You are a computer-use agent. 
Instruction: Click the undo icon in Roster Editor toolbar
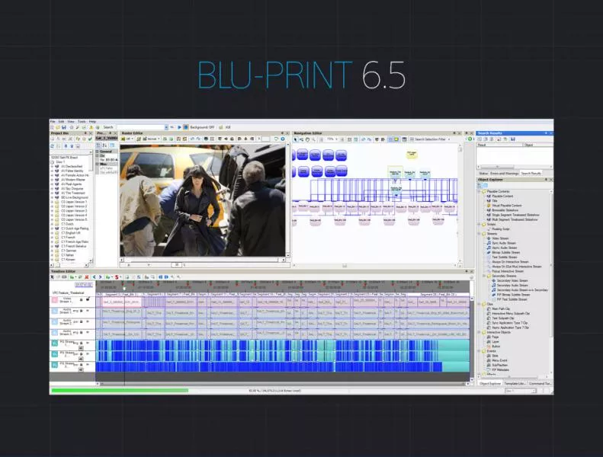(193, 139)
